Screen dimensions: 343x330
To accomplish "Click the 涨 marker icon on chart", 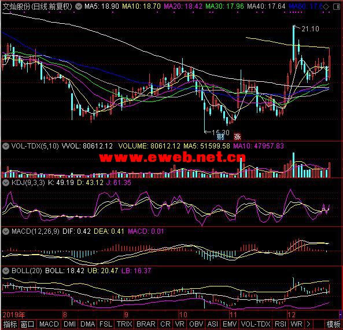I will pos(237,137).
